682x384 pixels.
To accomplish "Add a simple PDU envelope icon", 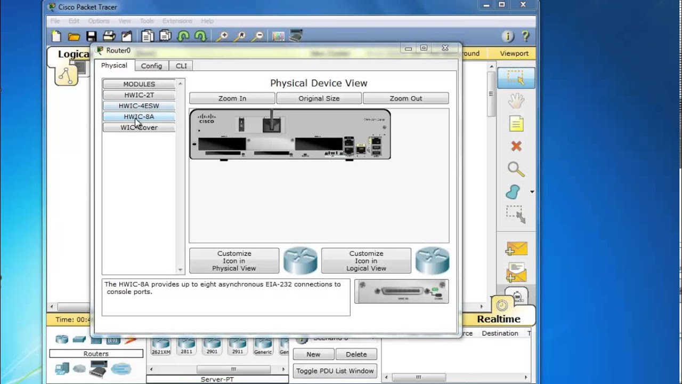I will 516,249.
